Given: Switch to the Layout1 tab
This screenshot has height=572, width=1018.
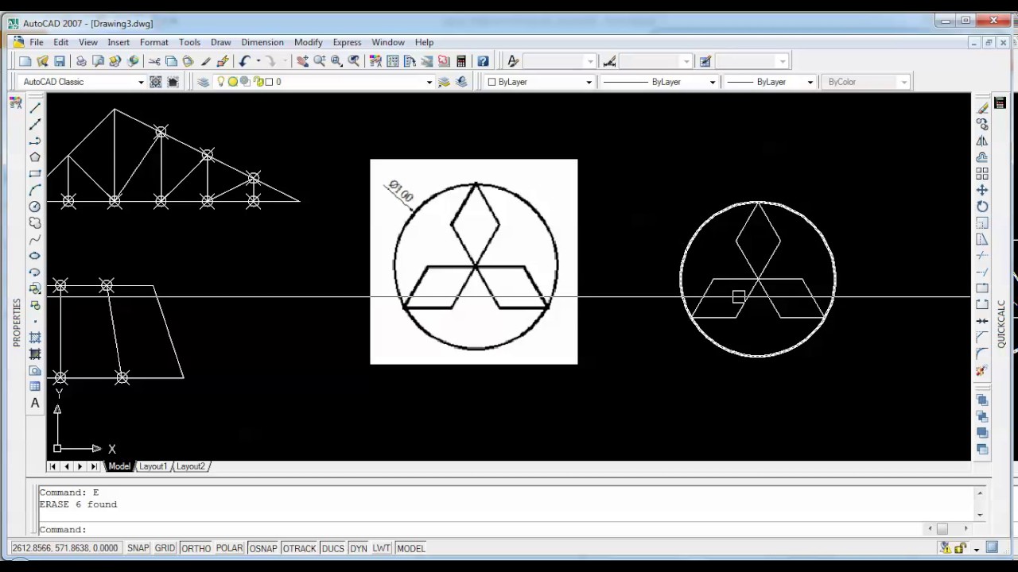Looking at the screenshot, I should click(153, 466).
